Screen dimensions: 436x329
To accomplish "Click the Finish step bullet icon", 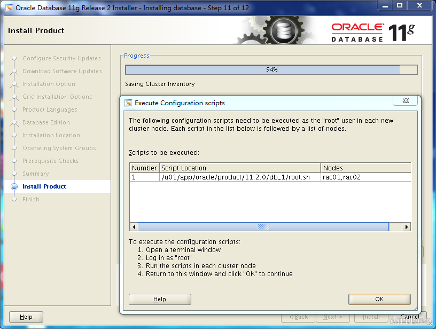I will coord(14,199).
